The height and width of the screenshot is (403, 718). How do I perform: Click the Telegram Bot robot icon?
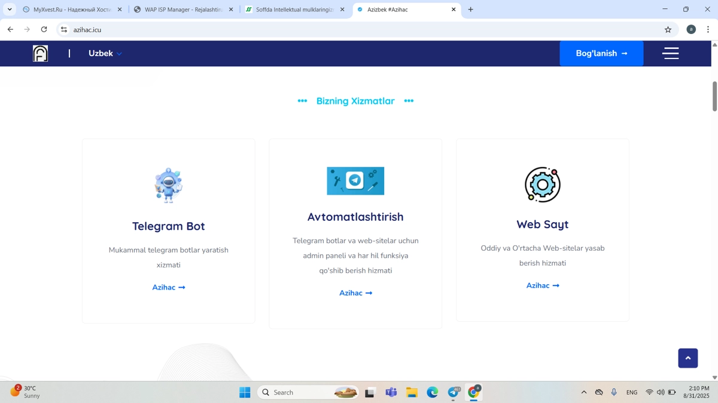click(x=168, y=185)
